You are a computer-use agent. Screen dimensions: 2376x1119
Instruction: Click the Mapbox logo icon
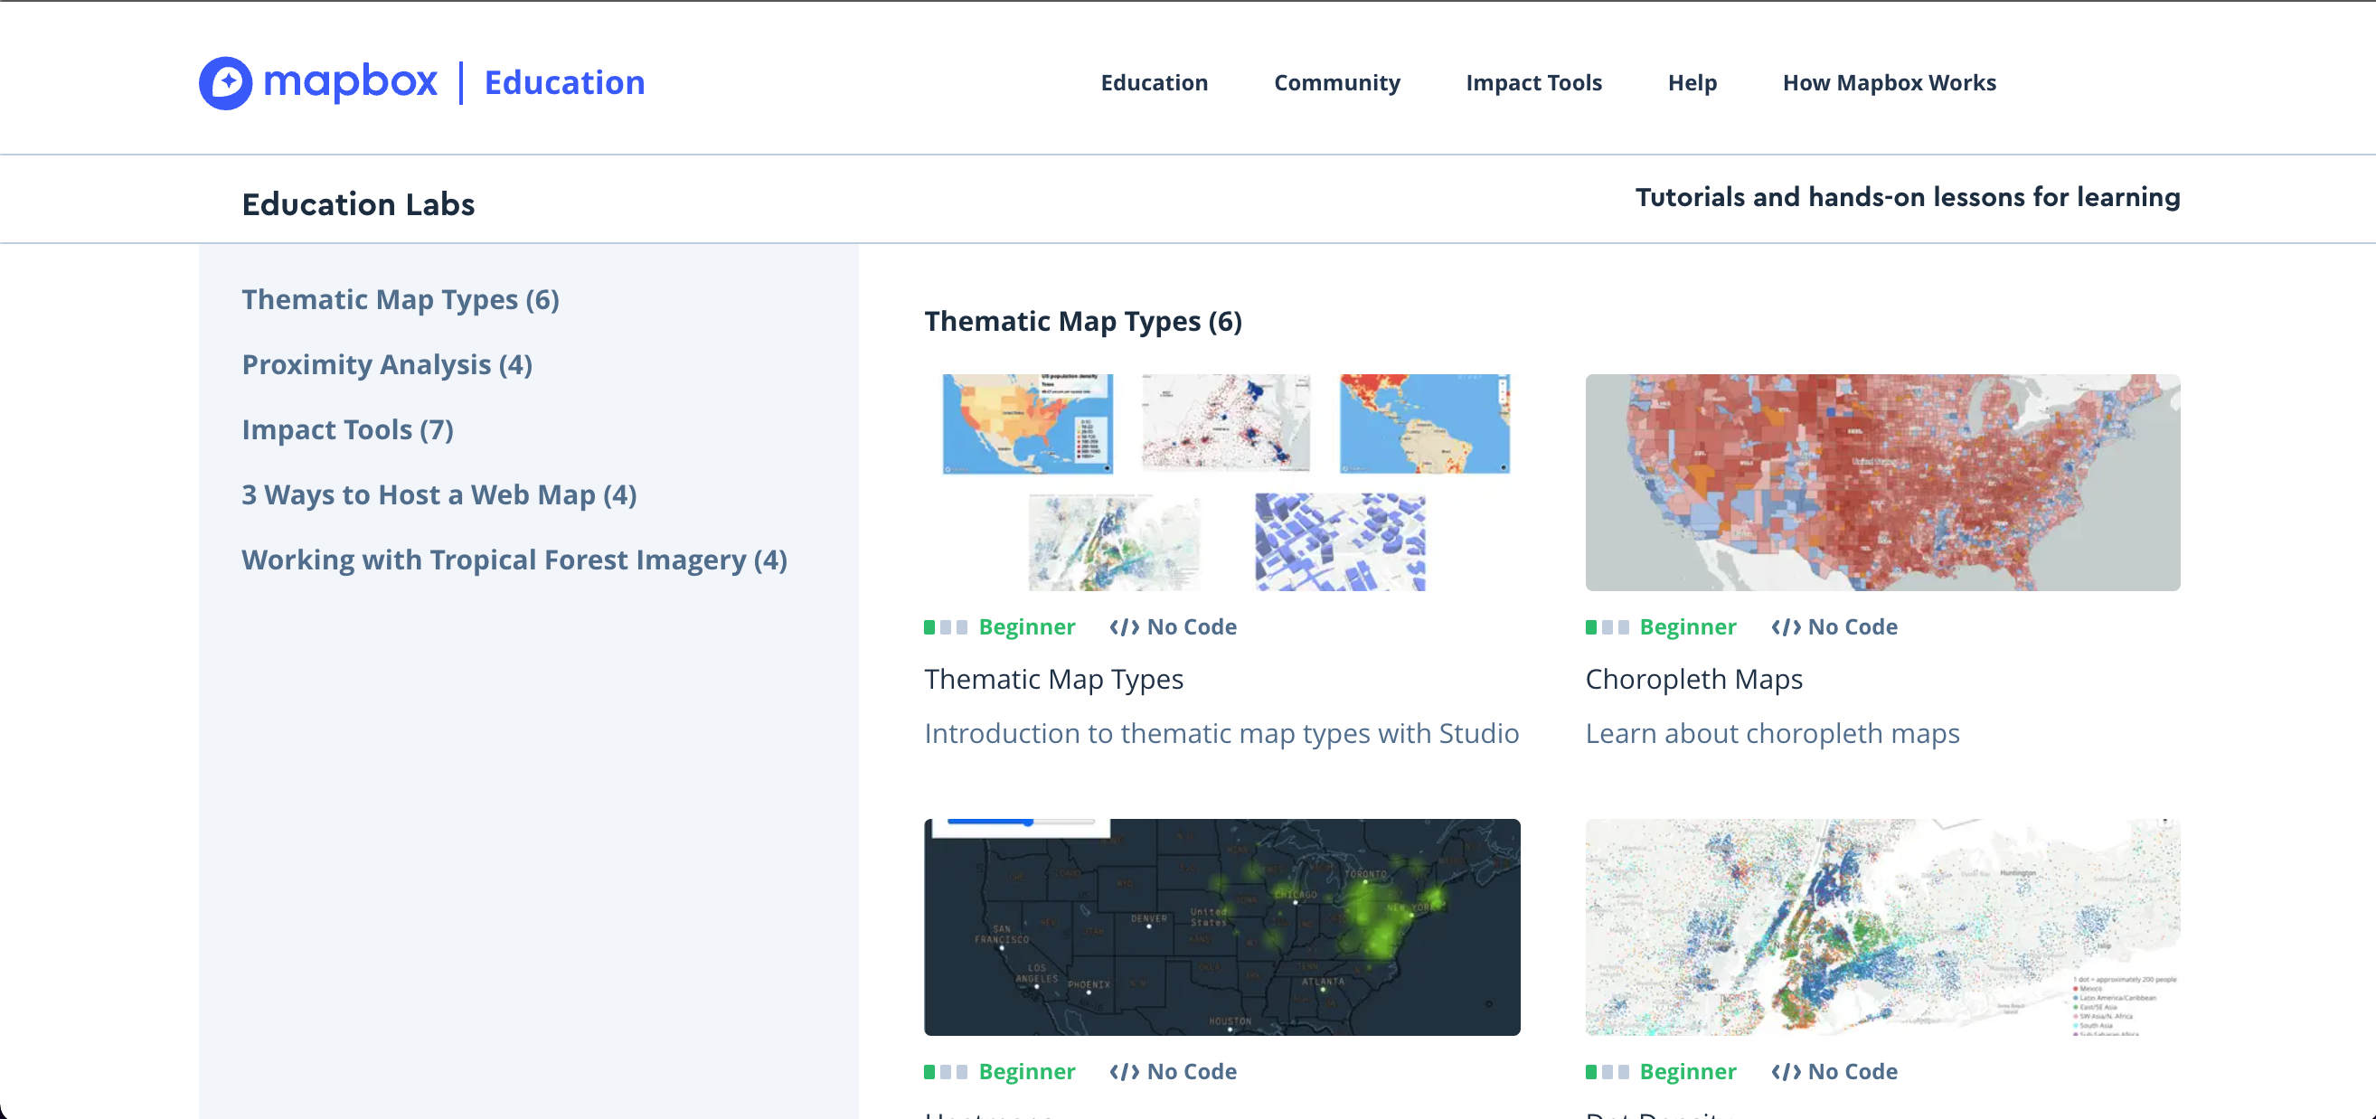point(226,83)
